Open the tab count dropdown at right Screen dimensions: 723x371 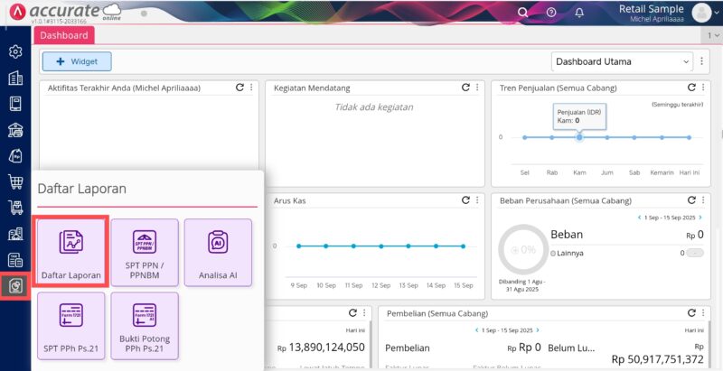coord(714,35)
